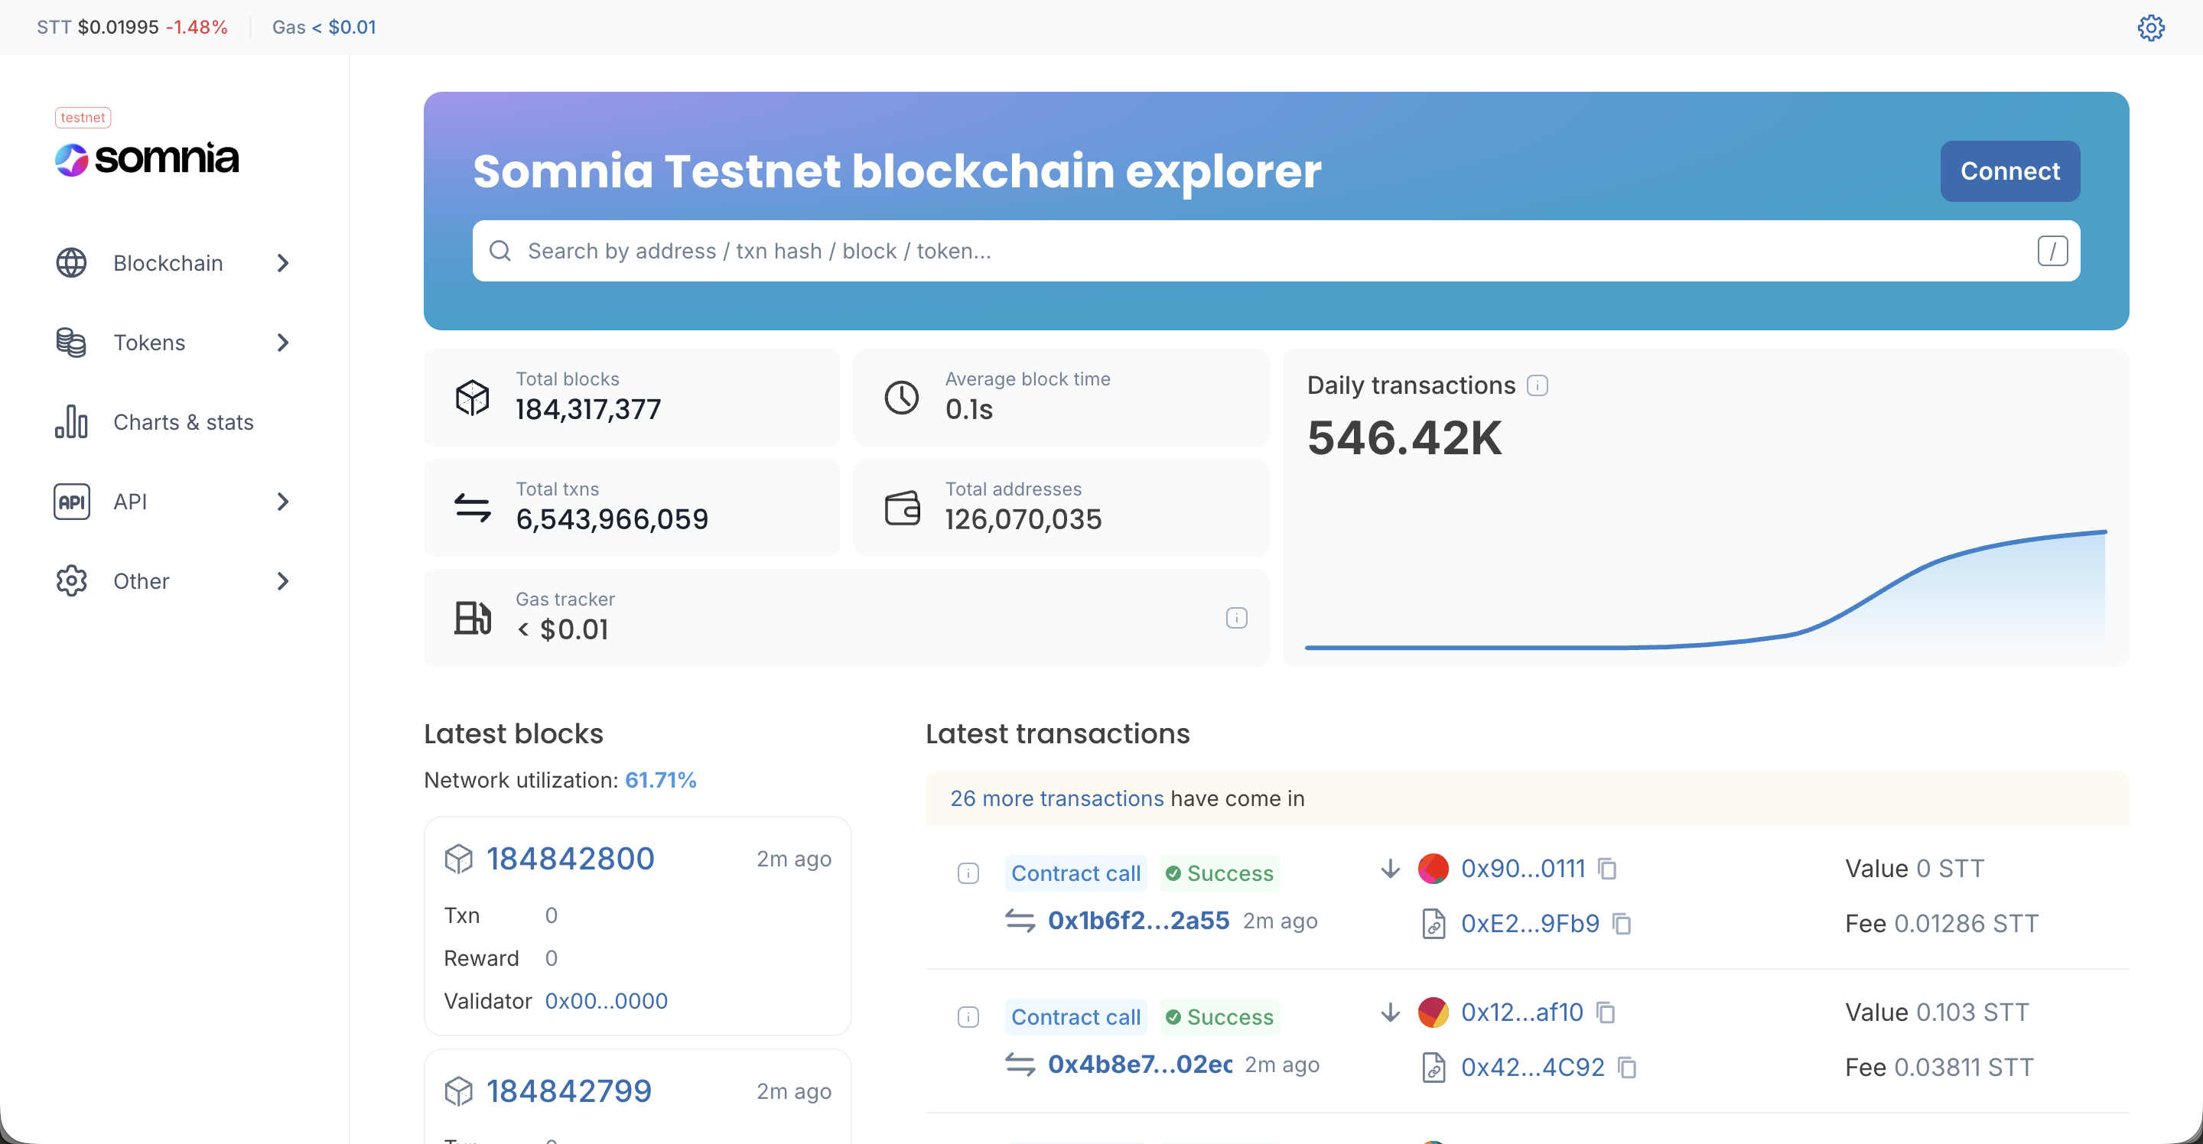This screenshot has height=1144, width=2203.
Task: Click the Connect button
Action: click(2009, 171)
